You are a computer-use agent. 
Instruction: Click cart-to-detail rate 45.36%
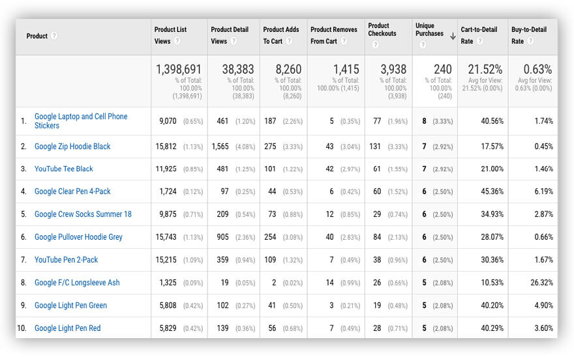492,192
